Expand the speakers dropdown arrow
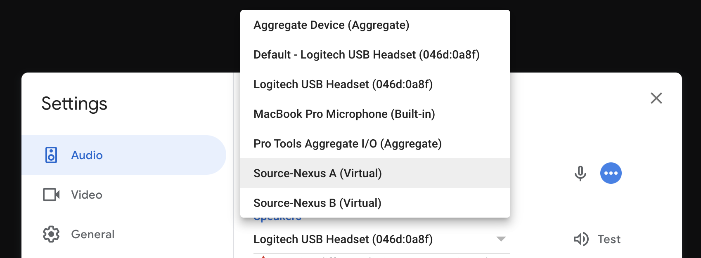 pos(501,239)
